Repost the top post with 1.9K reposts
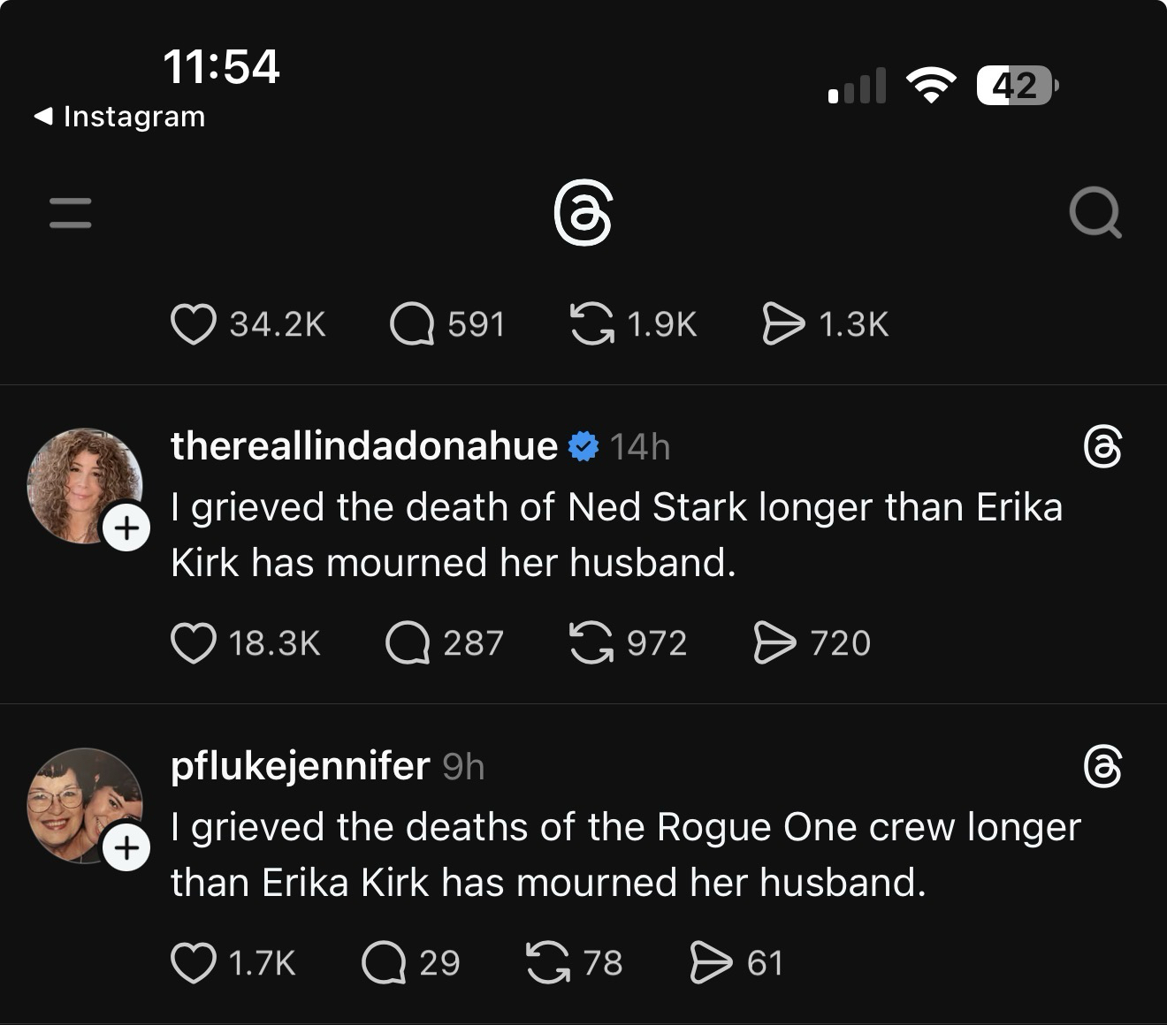 click(x=591, y=324)
